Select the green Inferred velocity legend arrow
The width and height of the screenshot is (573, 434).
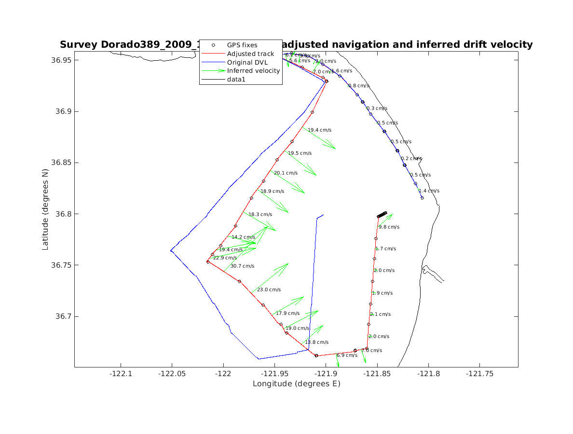213,71
